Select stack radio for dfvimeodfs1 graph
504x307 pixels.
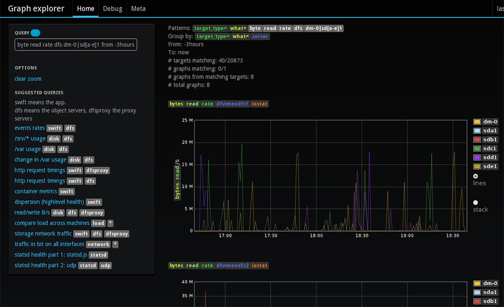(x=475, y=202)
